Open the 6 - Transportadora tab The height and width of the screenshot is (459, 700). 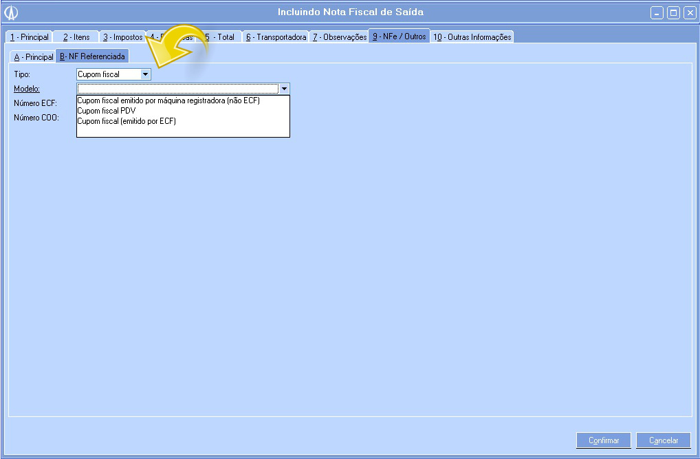point(276,37)
